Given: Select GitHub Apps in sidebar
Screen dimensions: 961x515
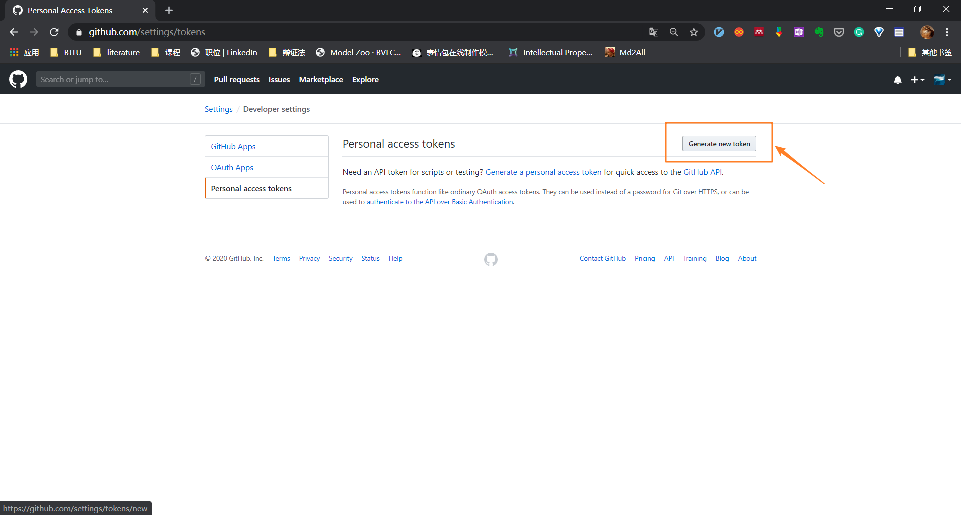Looking at the screenshot, I should click(267, 146).
